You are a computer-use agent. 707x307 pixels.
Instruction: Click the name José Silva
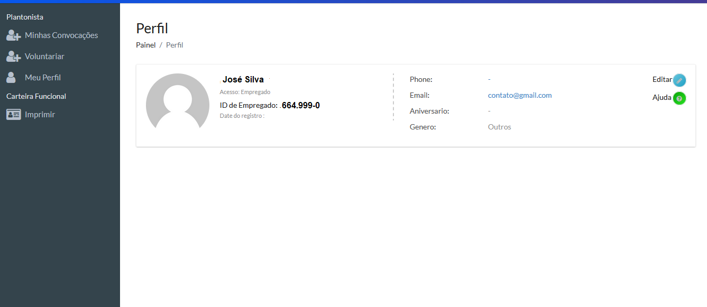[x=243, y=80]
